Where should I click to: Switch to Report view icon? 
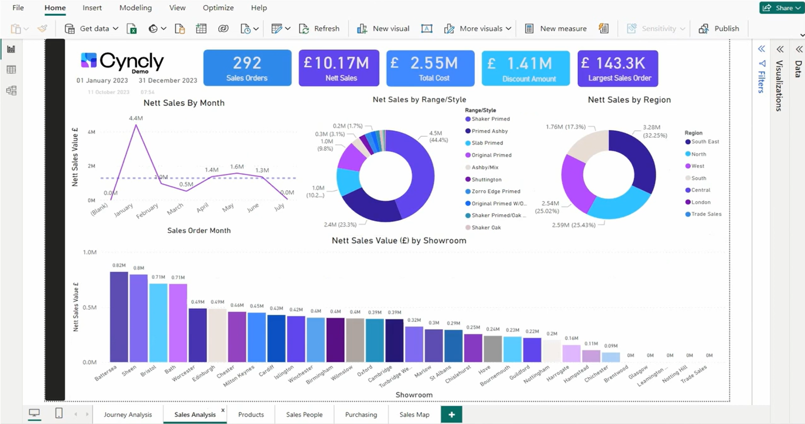[11, 49]
